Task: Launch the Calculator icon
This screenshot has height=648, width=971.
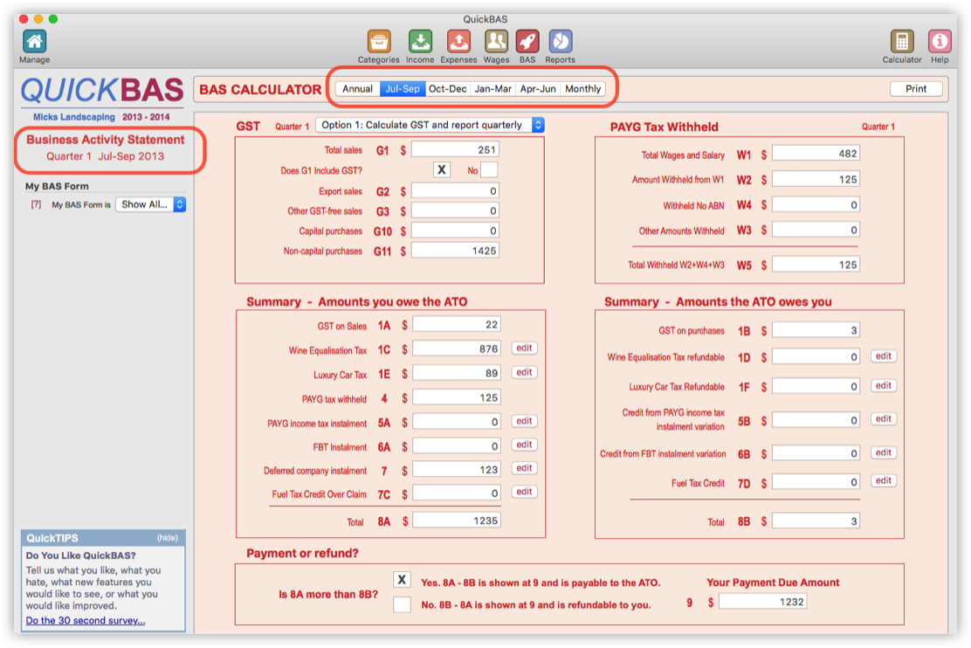Action: 901,41
